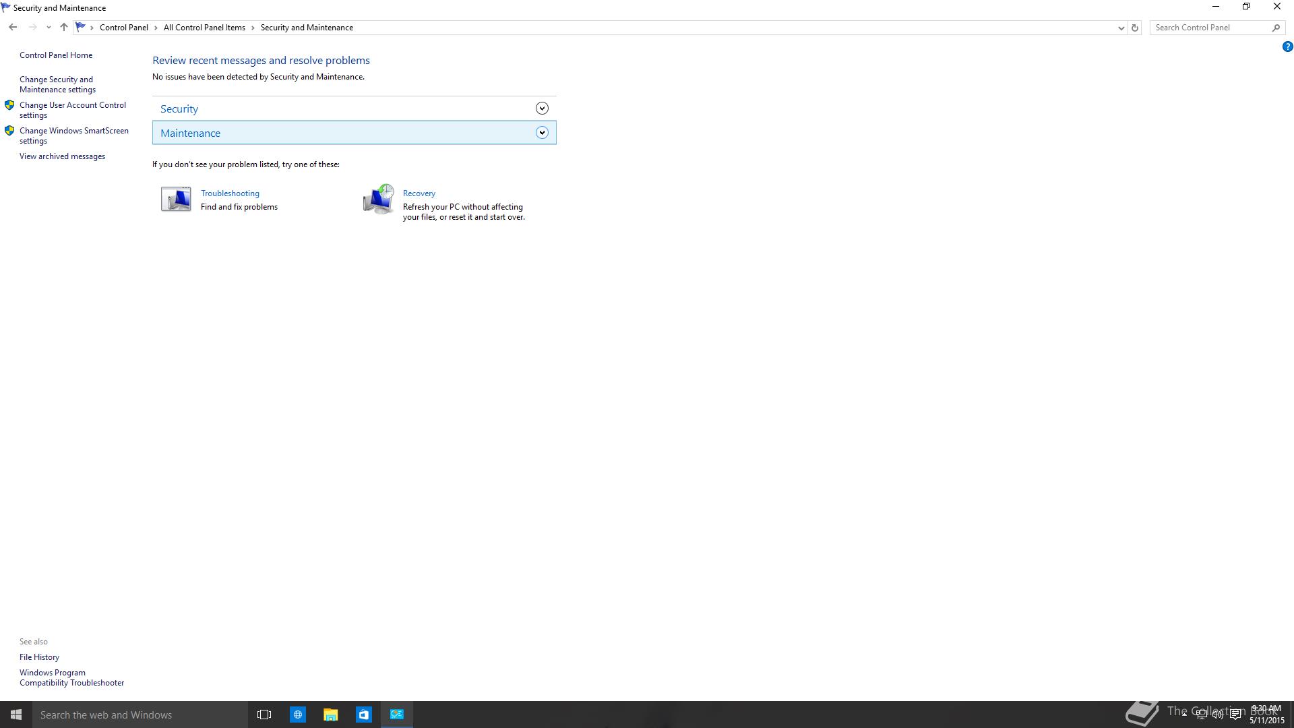Go back with the back arrow

pyautogui.click(x=13, y=28)
